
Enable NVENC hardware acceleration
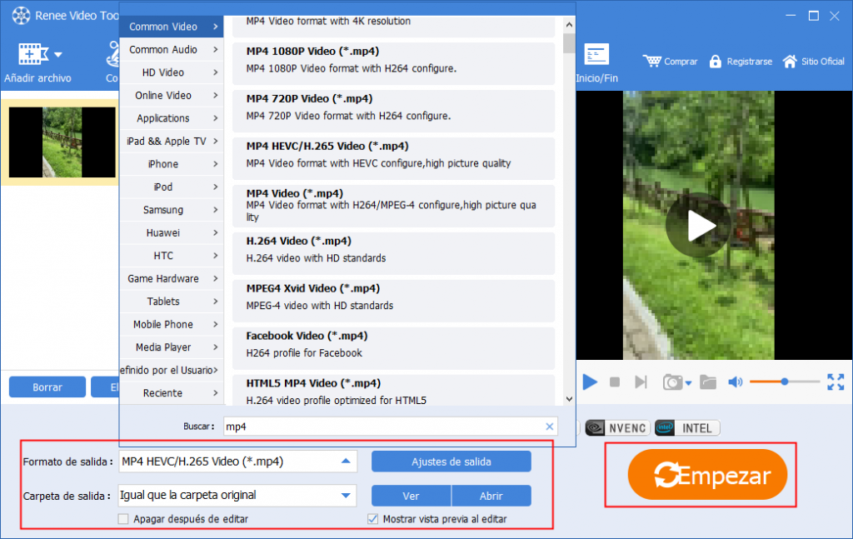616,427
